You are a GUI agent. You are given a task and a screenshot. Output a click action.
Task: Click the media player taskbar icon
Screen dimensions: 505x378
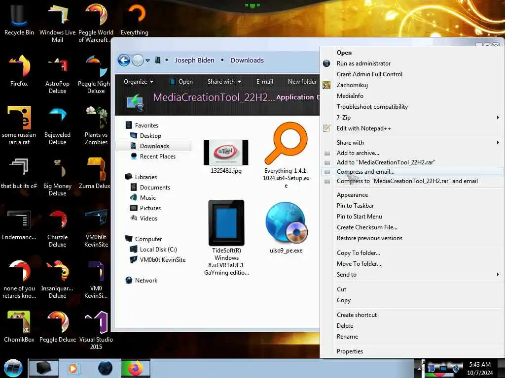73,368
